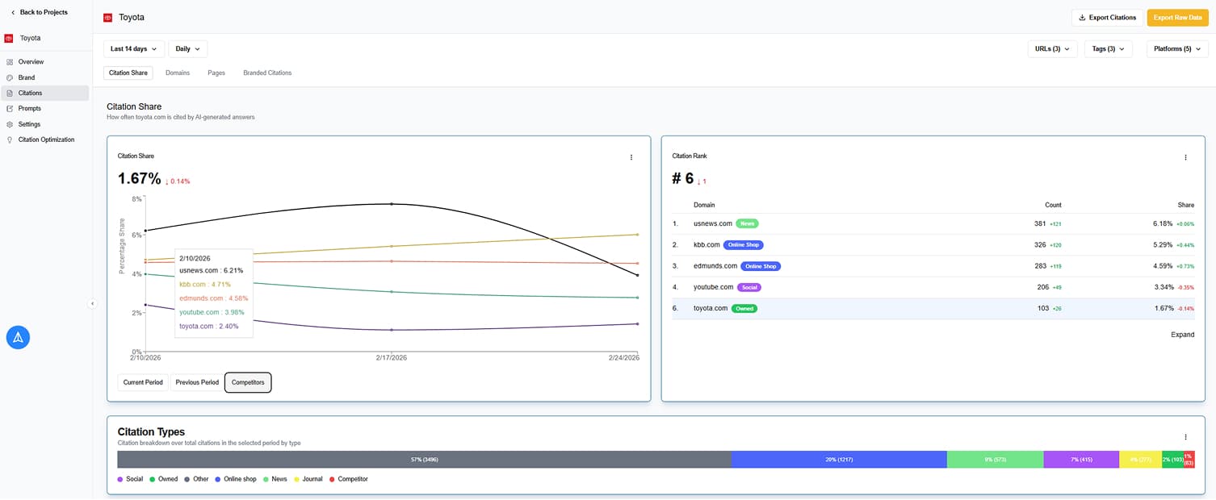This screenshot has height=500, width=1216.
Task: Click the Export Raw Data button
Action: coord(1177,17)
